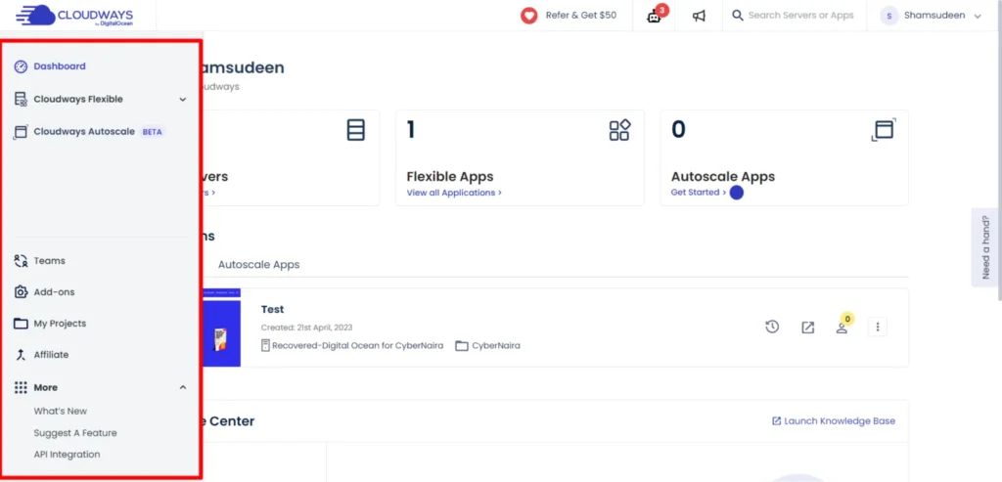Click the Cloudways Flexible server icon

[x=22, y=99]
